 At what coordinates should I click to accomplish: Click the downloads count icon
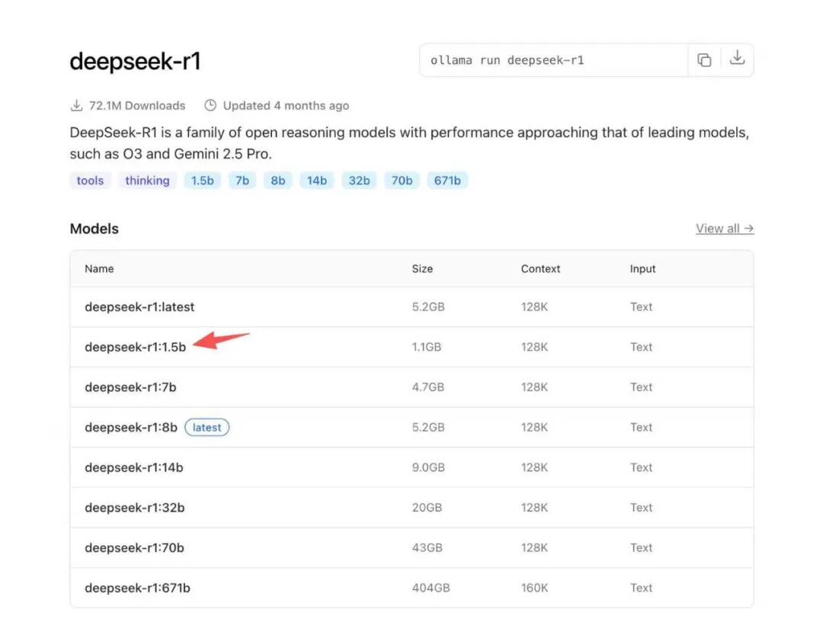click(77, 105)
